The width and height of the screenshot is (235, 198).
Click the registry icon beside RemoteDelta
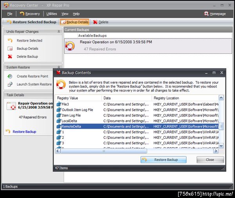tap(59, 126)
